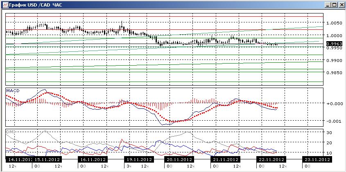Minimize the USD/CAD chart window
346x172 pixels.
coord(328,5)
